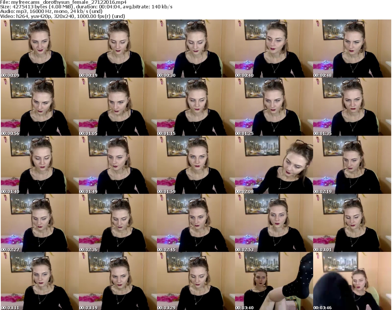
Task: Pick the frame marked 00:02:36
Action: (x=118, y=223)
